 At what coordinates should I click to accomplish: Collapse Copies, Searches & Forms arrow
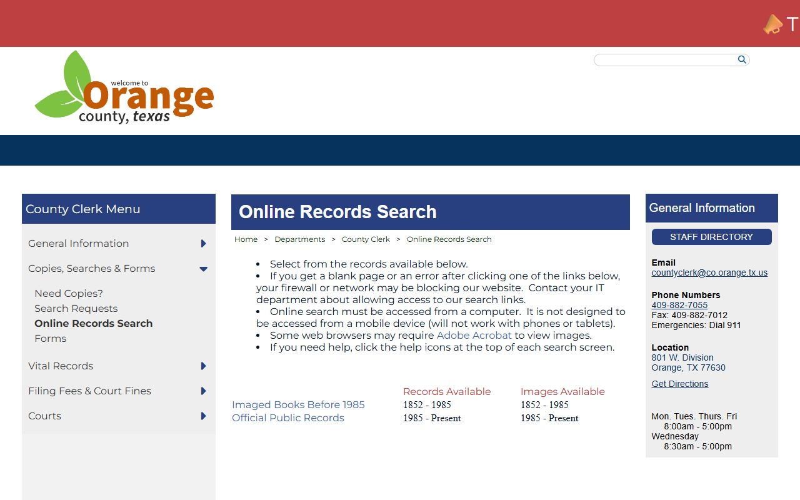point(203,269)
